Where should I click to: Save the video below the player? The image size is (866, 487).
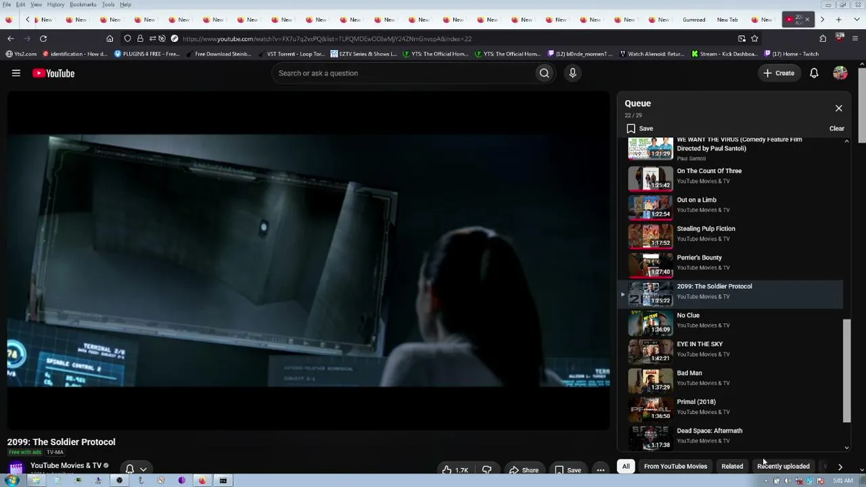click(567, 470)
